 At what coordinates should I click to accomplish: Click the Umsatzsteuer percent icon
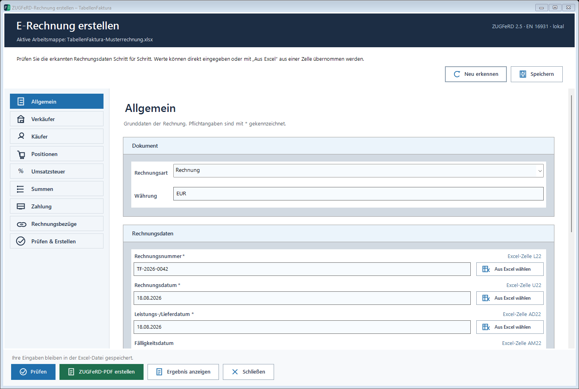point(21,171)
